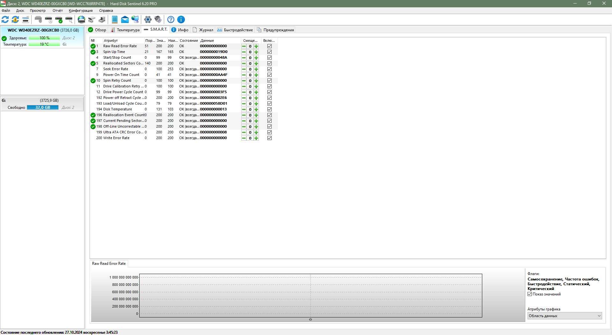612x335 pixels.
Task: Increase offset for Raw Read Error Rate
Action: click(x=256, y=46)
